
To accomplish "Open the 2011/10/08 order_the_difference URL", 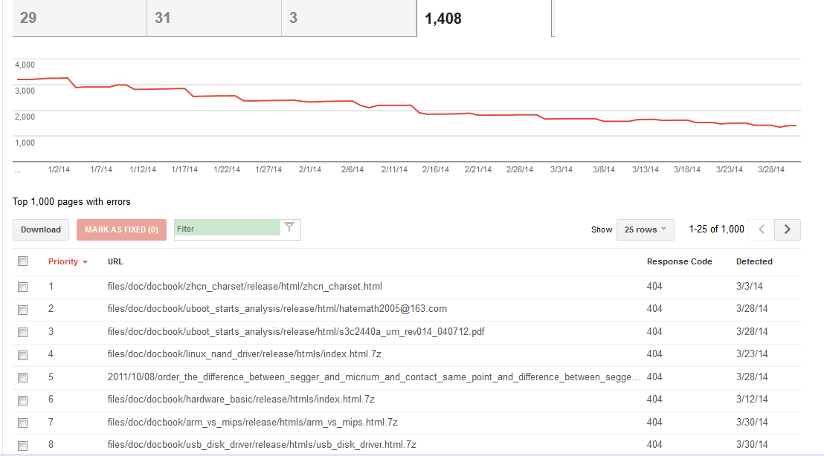I will pos(373,377).
